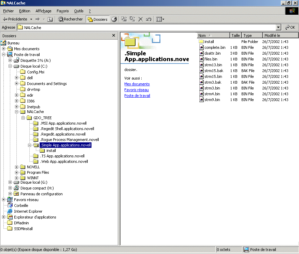Sort files by clicking the Taille column header
Viewport: 299px width, 254px height.
tap(235, 35)
